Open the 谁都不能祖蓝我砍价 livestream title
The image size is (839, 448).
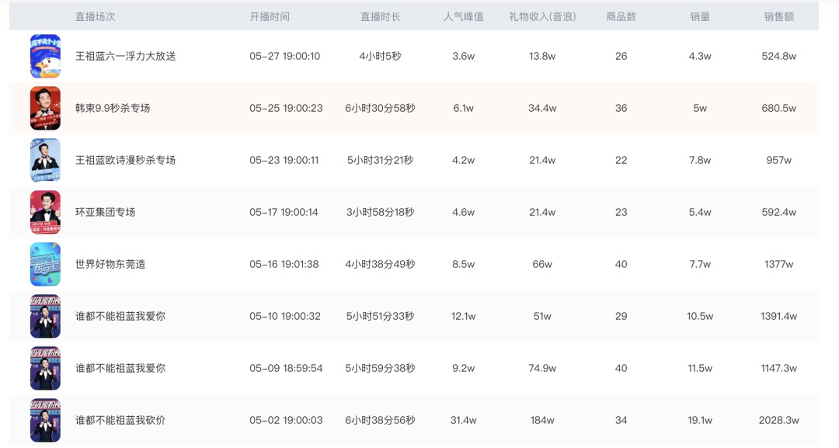click(x=120, y=420)
